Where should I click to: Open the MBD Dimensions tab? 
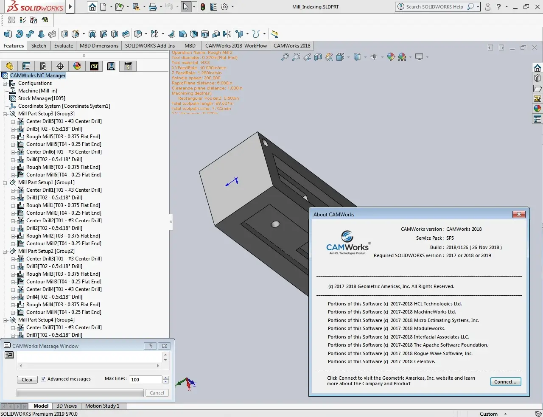coord(99,46)
